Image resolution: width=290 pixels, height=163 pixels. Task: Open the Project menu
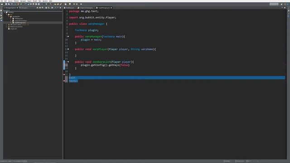[35, 1]
